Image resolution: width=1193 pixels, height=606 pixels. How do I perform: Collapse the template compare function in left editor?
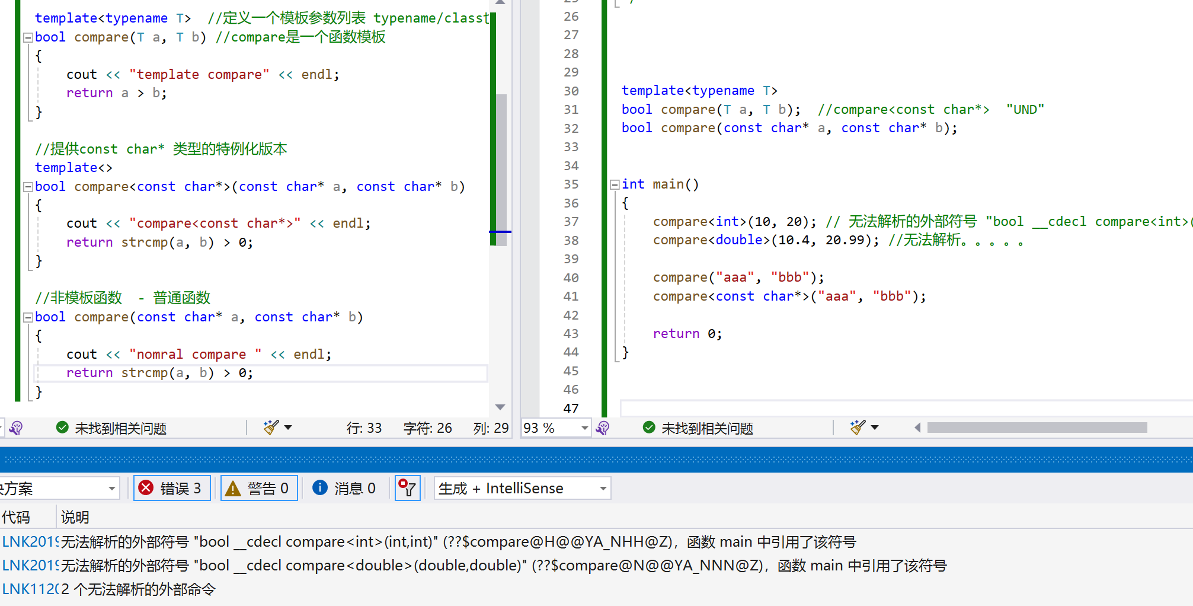tap(27, 37)
